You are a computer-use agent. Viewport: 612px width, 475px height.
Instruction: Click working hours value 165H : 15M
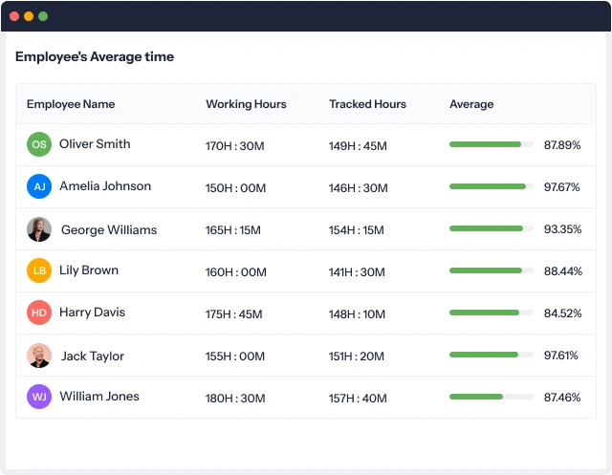pos(233,230)
